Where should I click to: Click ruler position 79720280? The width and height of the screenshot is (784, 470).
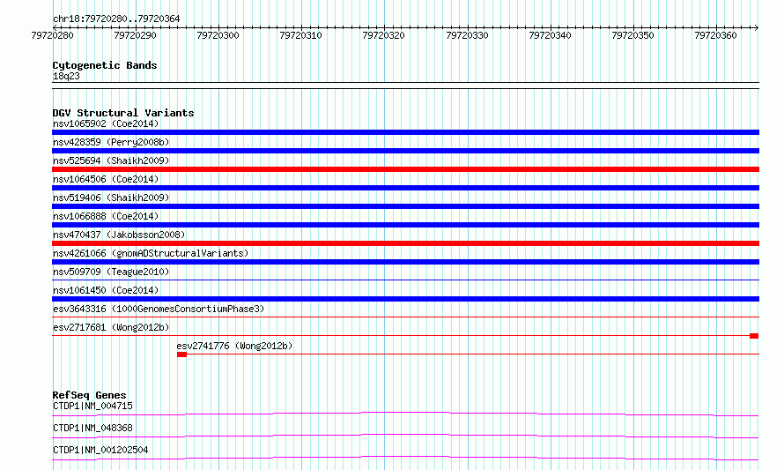(52, 35)
